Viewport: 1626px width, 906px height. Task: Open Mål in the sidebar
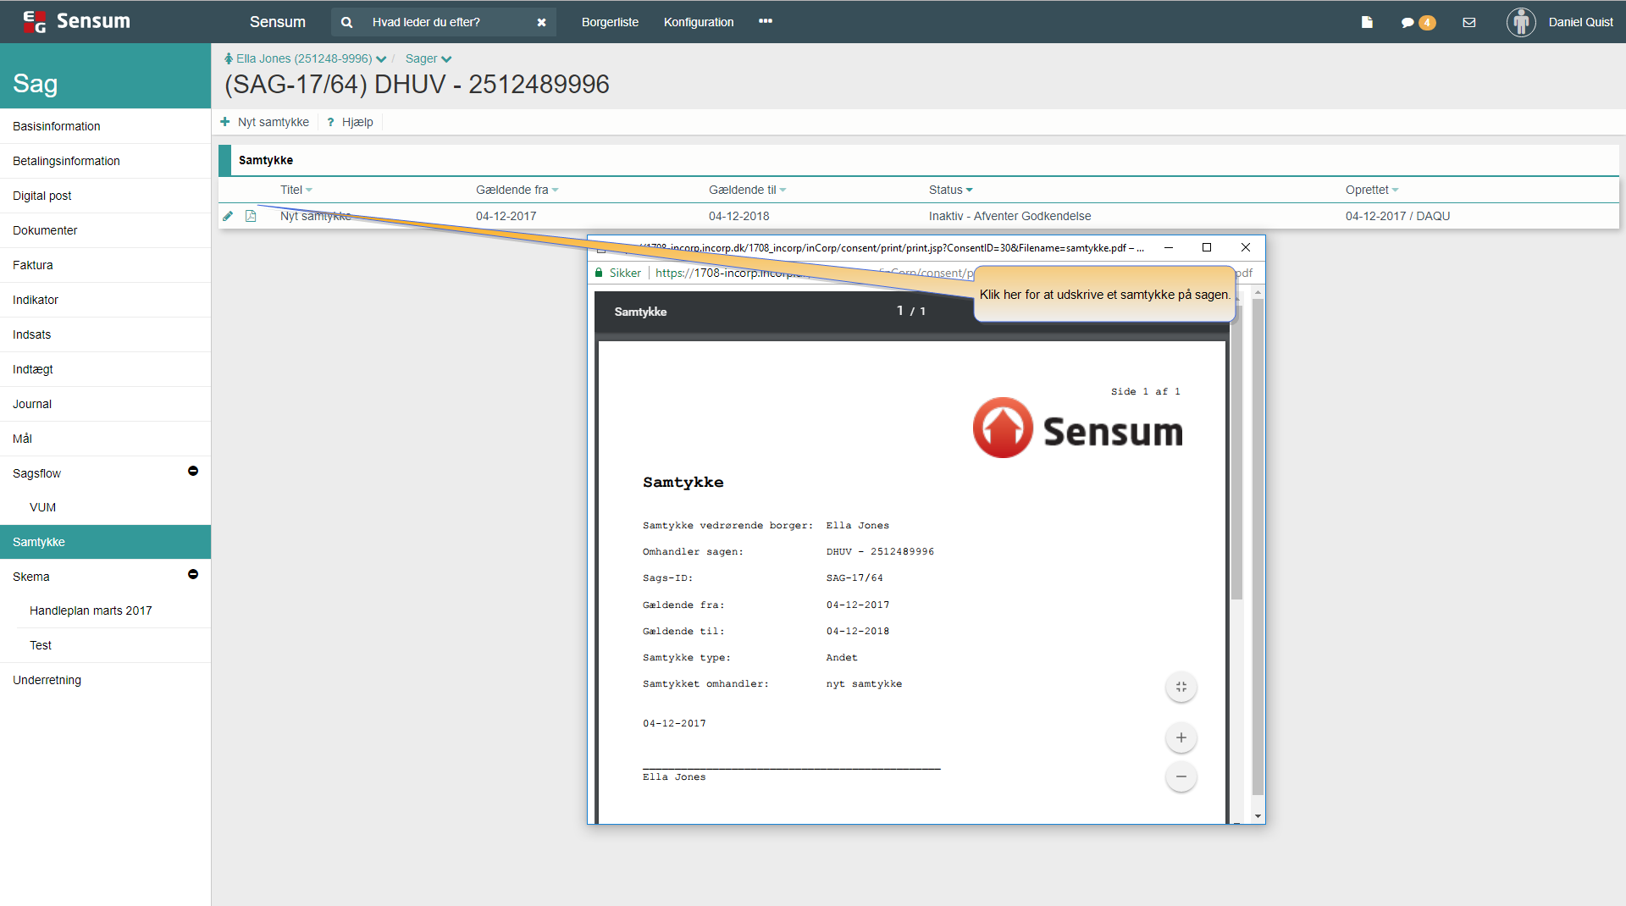click(105, 439)
